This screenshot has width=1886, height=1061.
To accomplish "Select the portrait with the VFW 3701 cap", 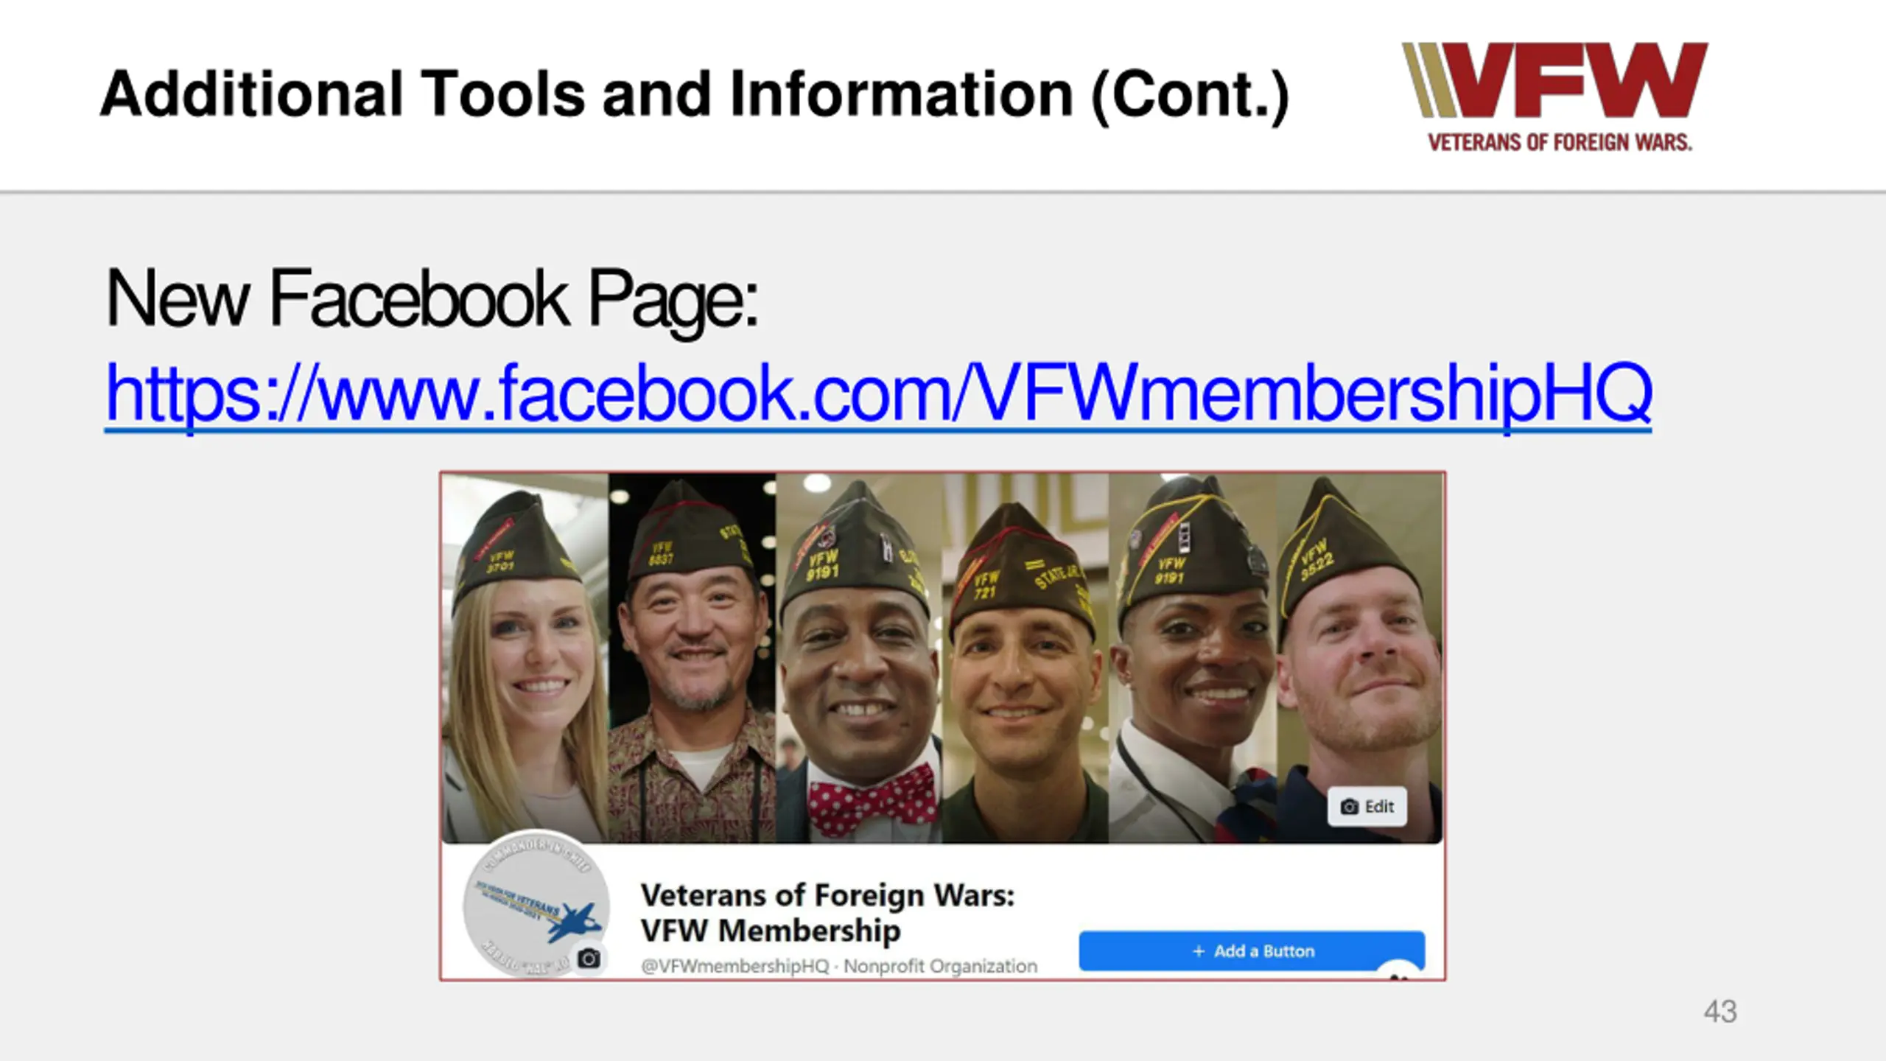I will point(525,658).
